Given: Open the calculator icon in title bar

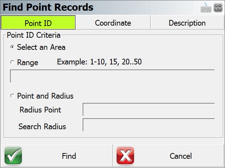Looking at the screenshot, I should 218,7.
